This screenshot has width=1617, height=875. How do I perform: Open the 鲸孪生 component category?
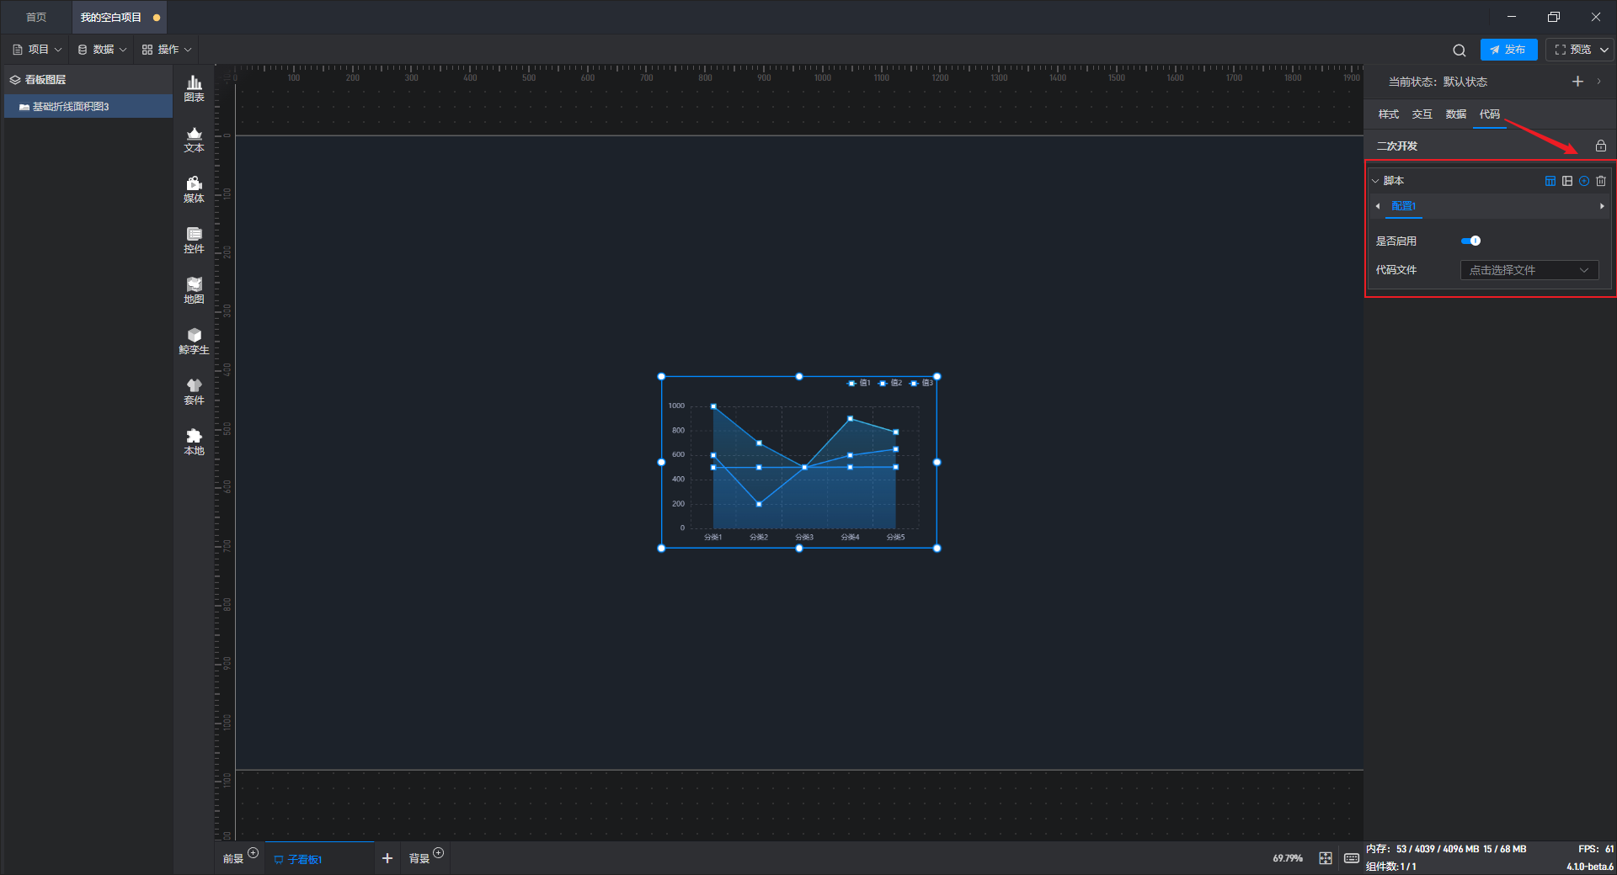(194, 341)
